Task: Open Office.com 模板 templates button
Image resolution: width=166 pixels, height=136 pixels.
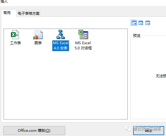Action: point(34,131)
